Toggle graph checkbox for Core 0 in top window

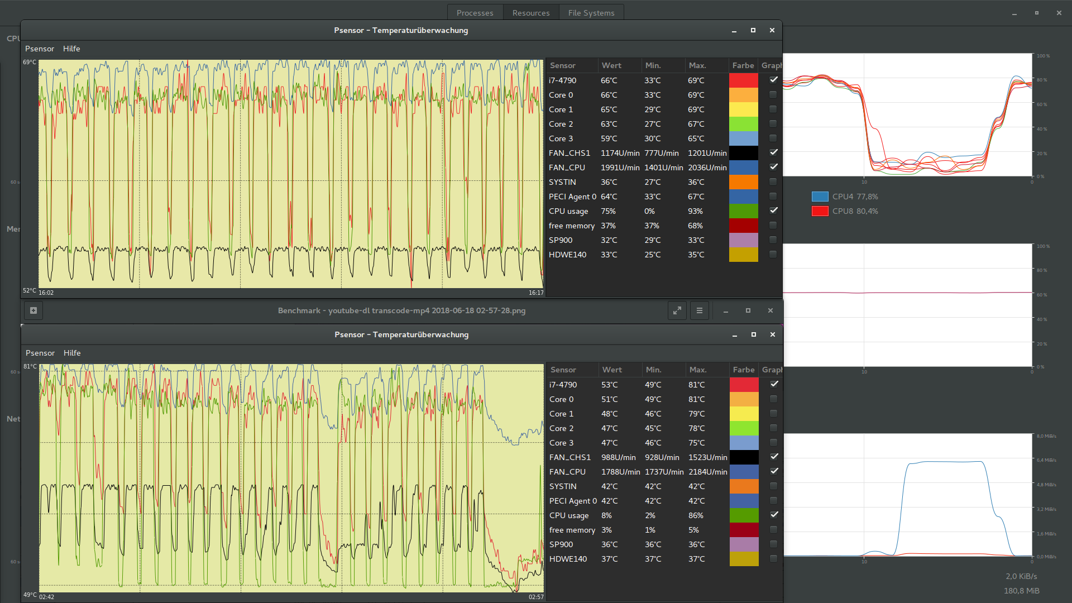click(773, 94)
